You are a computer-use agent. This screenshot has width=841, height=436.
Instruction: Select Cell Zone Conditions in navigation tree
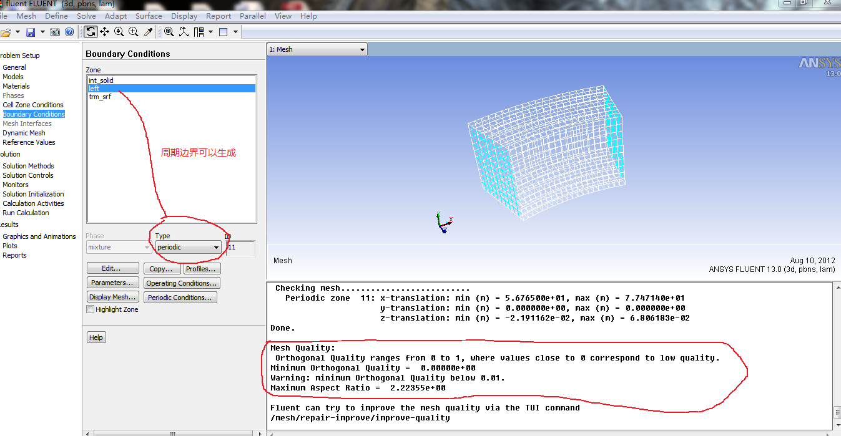pyautogui.click(x=33, y=105)
